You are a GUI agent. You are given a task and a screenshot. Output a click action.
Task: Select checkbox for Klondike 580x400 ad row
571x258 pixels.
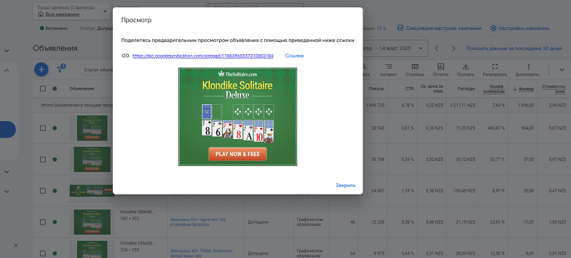43,222
